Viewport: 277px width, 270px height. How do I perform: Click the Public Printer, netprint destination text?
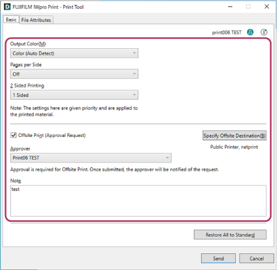coord(234,147)
